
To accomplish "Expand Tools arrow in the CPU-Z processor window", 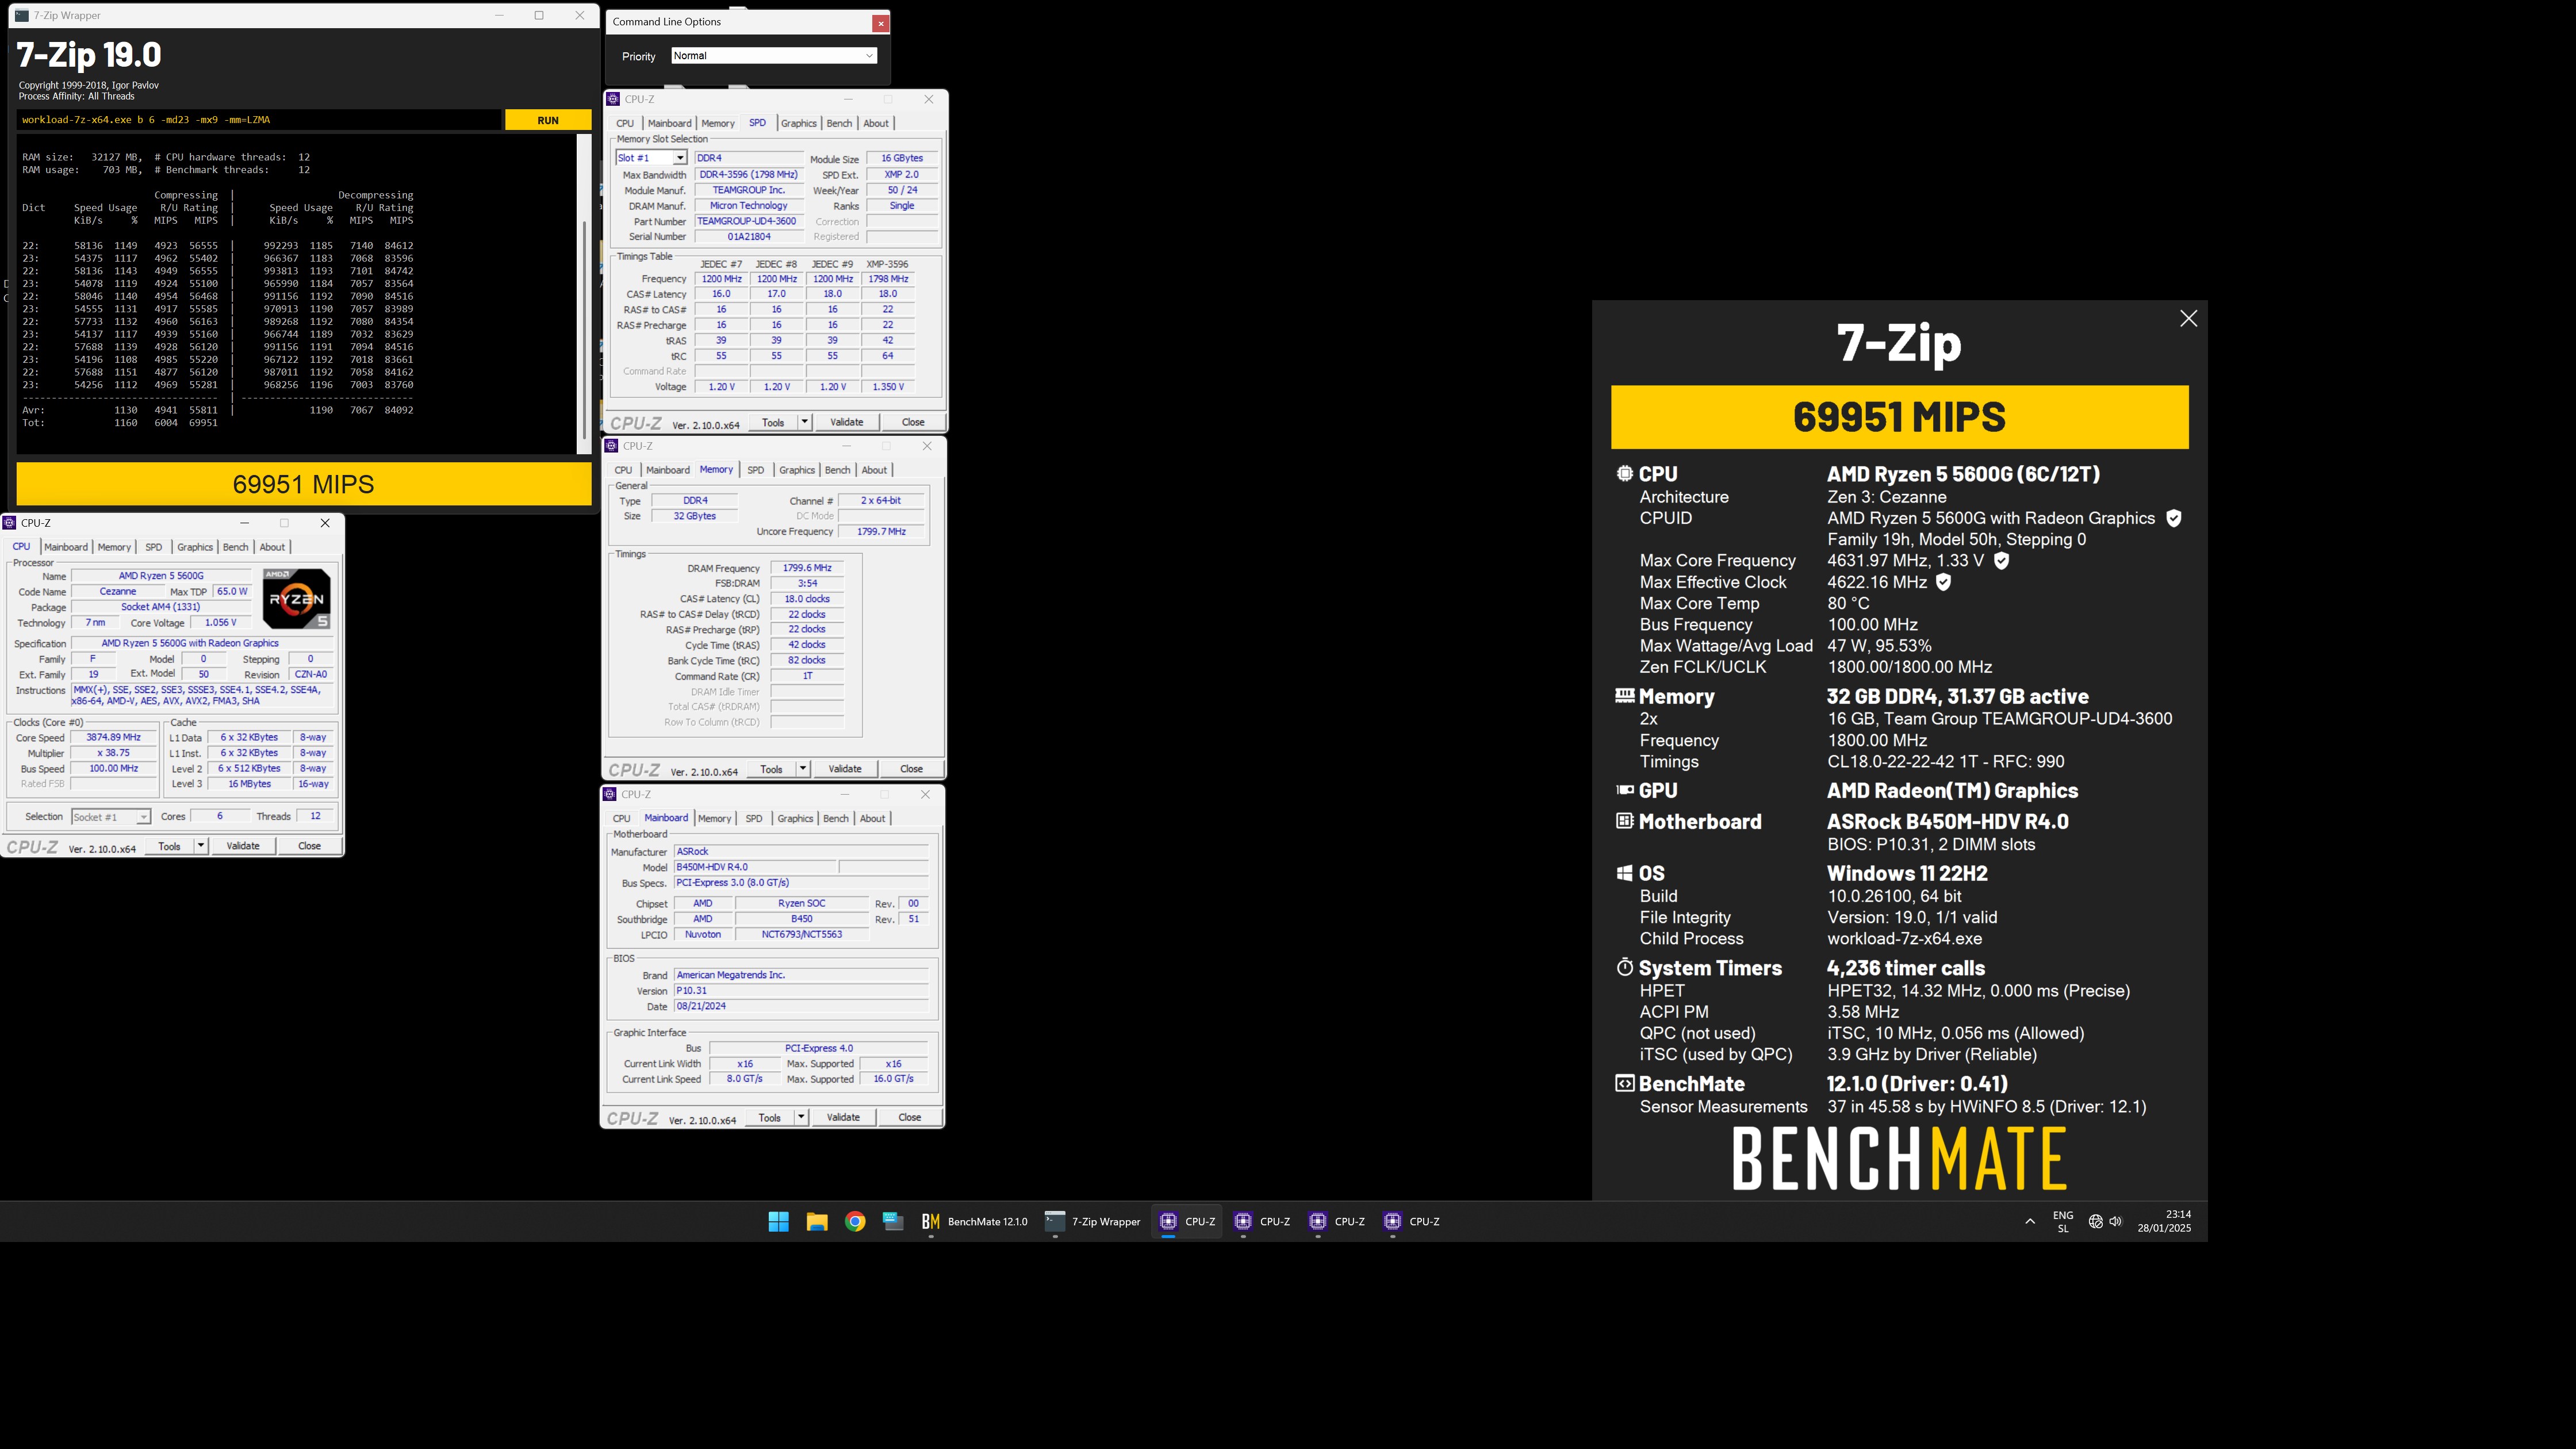I will (x=201, y=846).
